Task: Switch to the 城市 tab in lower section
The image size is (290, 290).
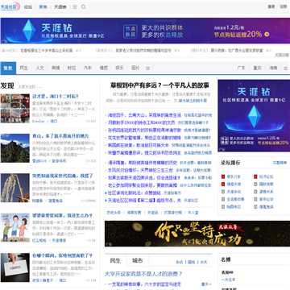Action: pyautogui.click(x=137, y=260)
